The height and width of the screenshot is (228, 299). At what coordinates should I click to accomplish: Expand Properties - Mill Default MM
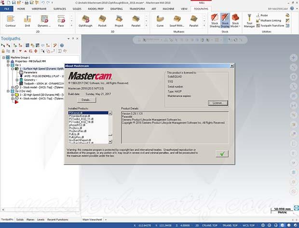8,61
